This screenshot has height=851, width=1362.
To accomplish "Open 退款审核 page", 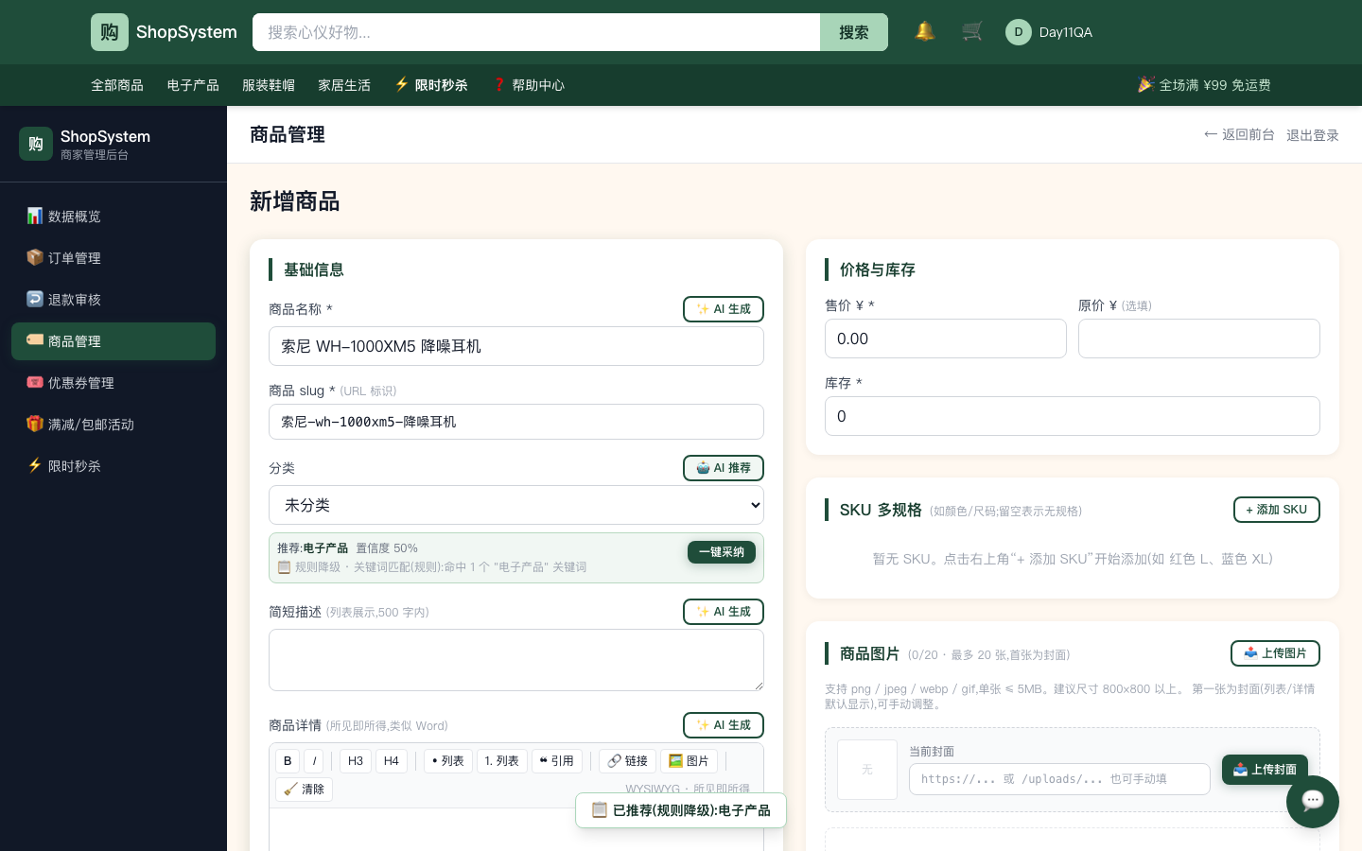I will pos(113,300).
